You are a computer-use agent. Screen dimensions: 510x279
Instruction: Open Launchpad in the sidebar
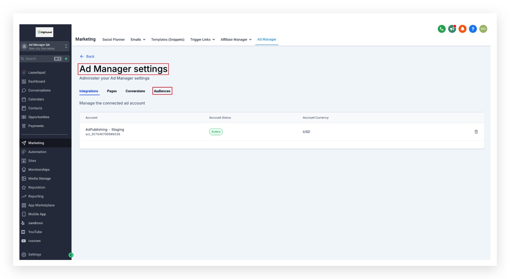[x=37, y=73]
